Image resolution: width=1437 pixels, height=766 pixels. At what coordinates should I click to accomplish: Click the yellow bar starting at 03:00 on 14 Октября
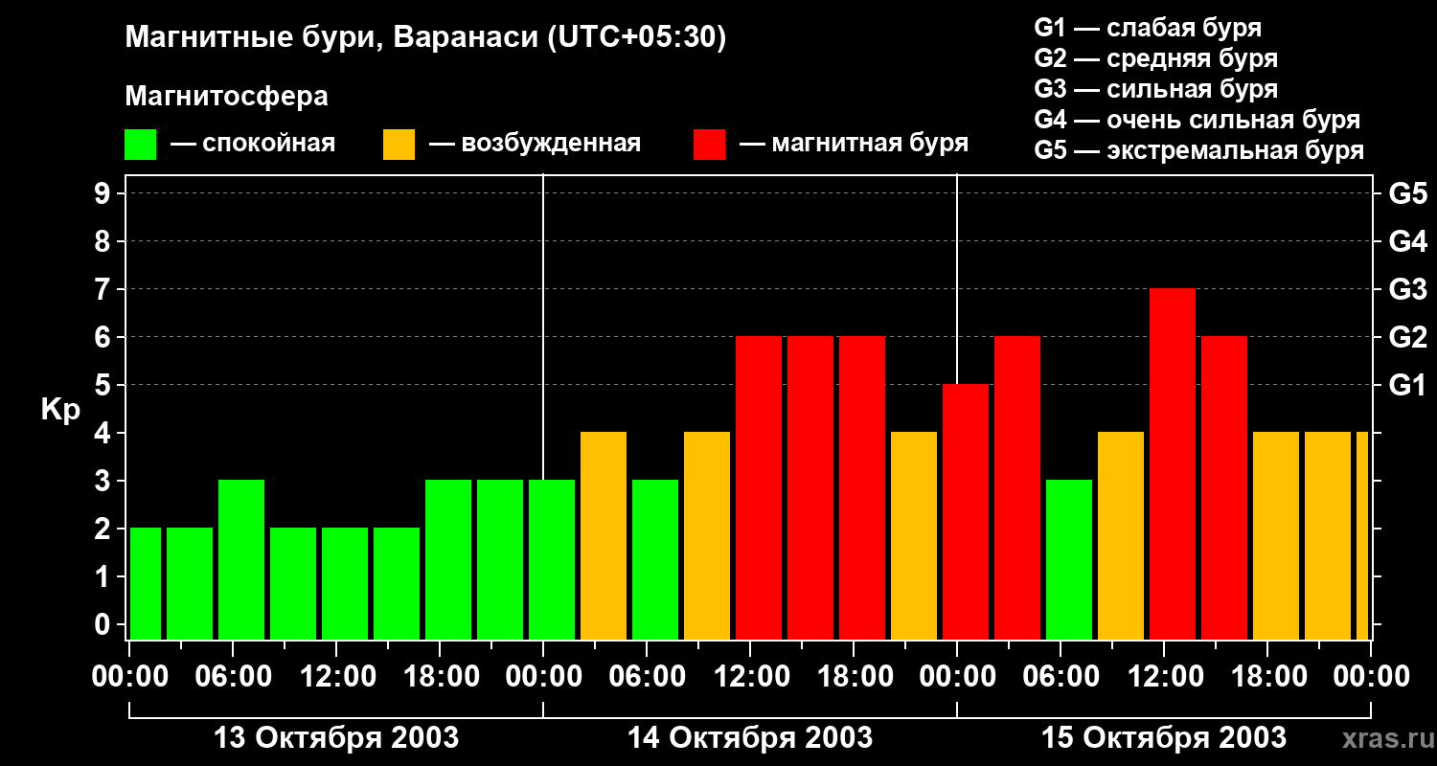(x=604, y=535)
